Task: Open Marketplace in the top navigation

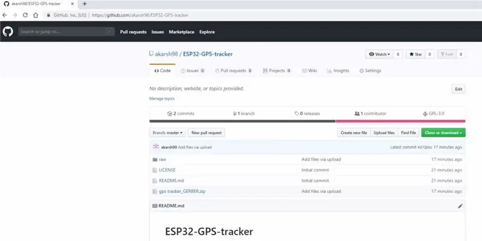Action: click(181, 32)
